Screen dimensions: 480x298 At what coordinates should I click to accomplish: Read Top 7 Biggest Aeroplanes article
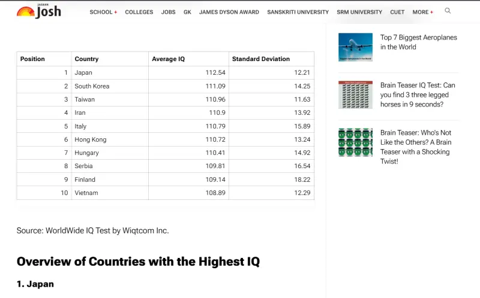pos(418,42)
